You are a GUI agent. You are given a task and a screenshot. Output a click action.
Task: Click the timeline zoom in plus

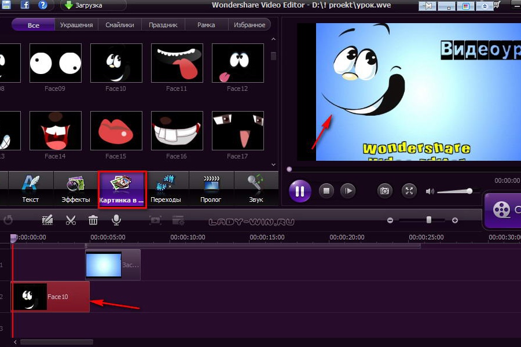tap(455, 220)
